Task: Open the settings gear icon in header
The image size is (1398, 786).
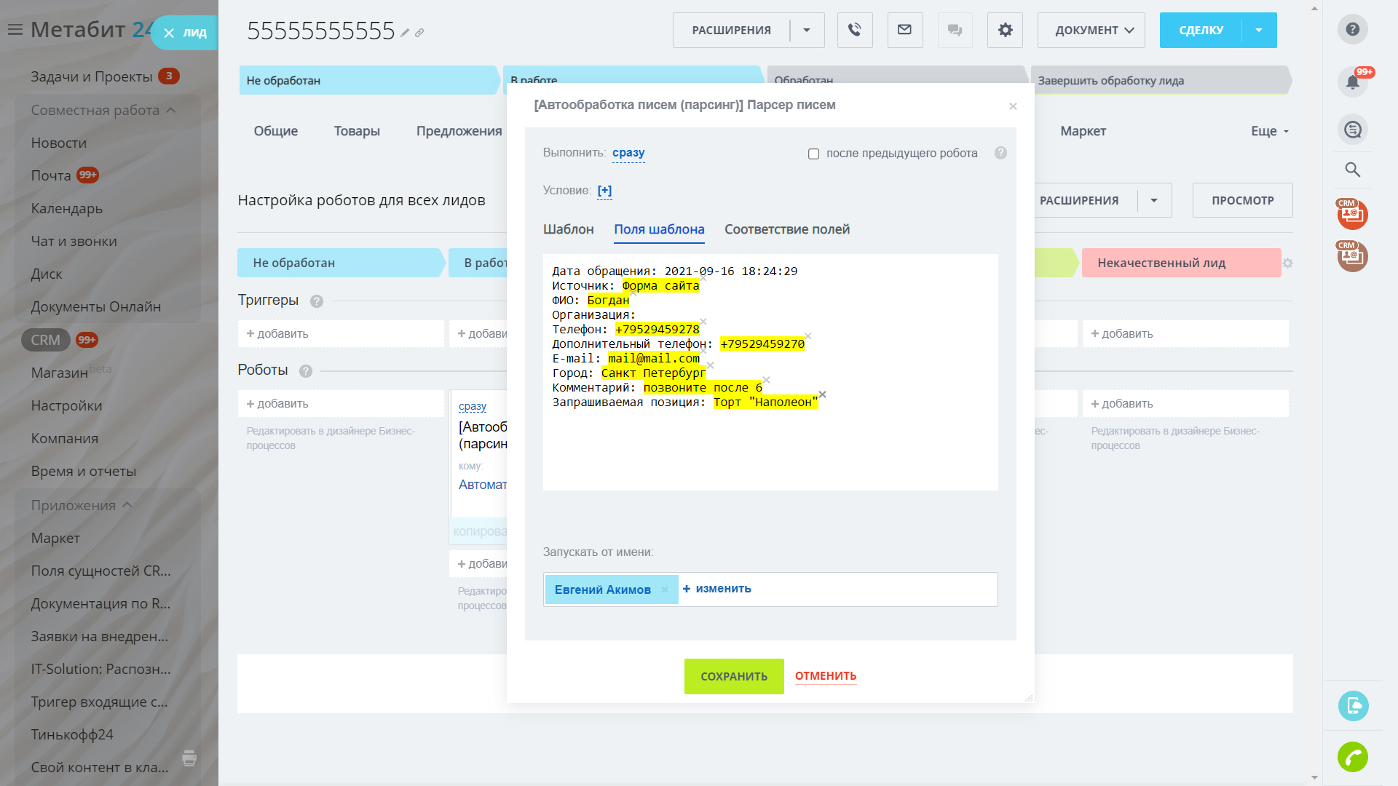Action: coord(1005,30)
